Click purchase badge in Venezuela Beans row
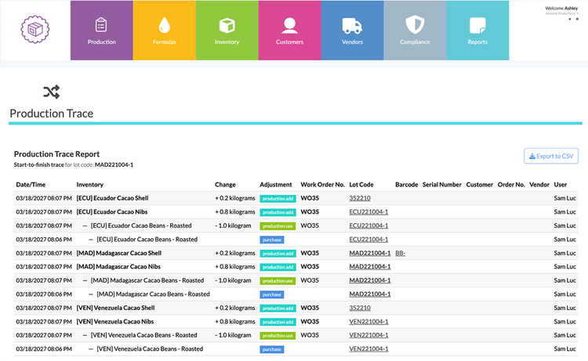 [272, 349]
